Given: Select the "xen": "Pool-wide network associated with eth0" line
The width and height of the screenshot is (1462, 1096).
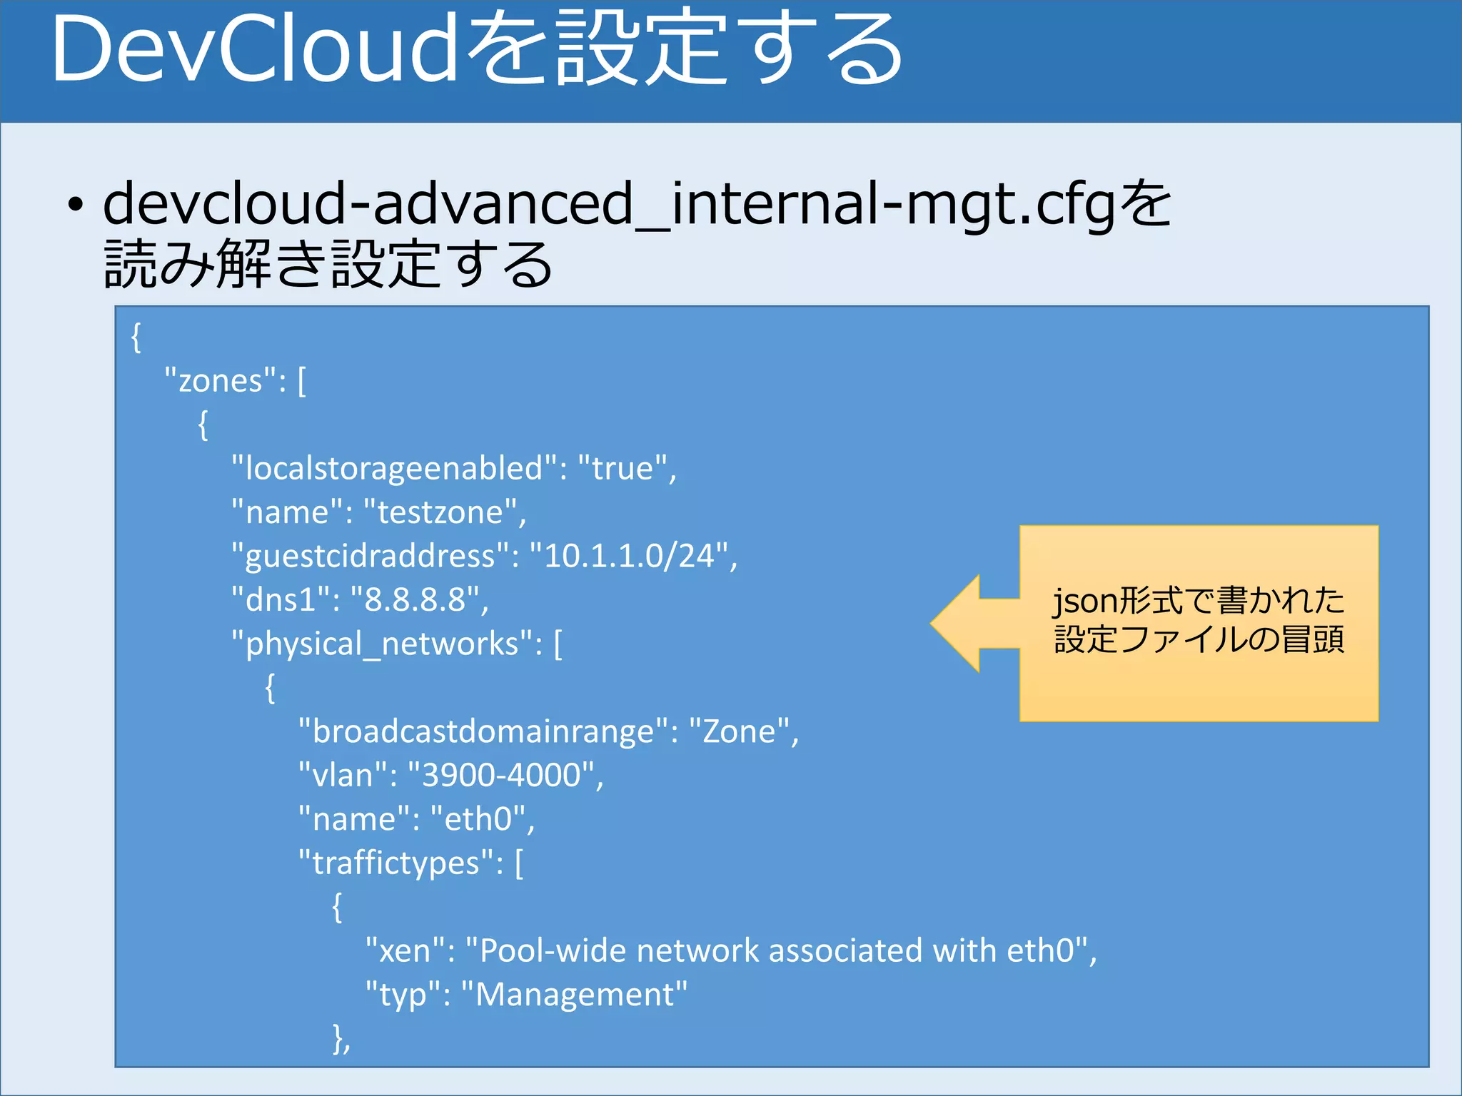Looking at the screenshot, I should 731,950.
